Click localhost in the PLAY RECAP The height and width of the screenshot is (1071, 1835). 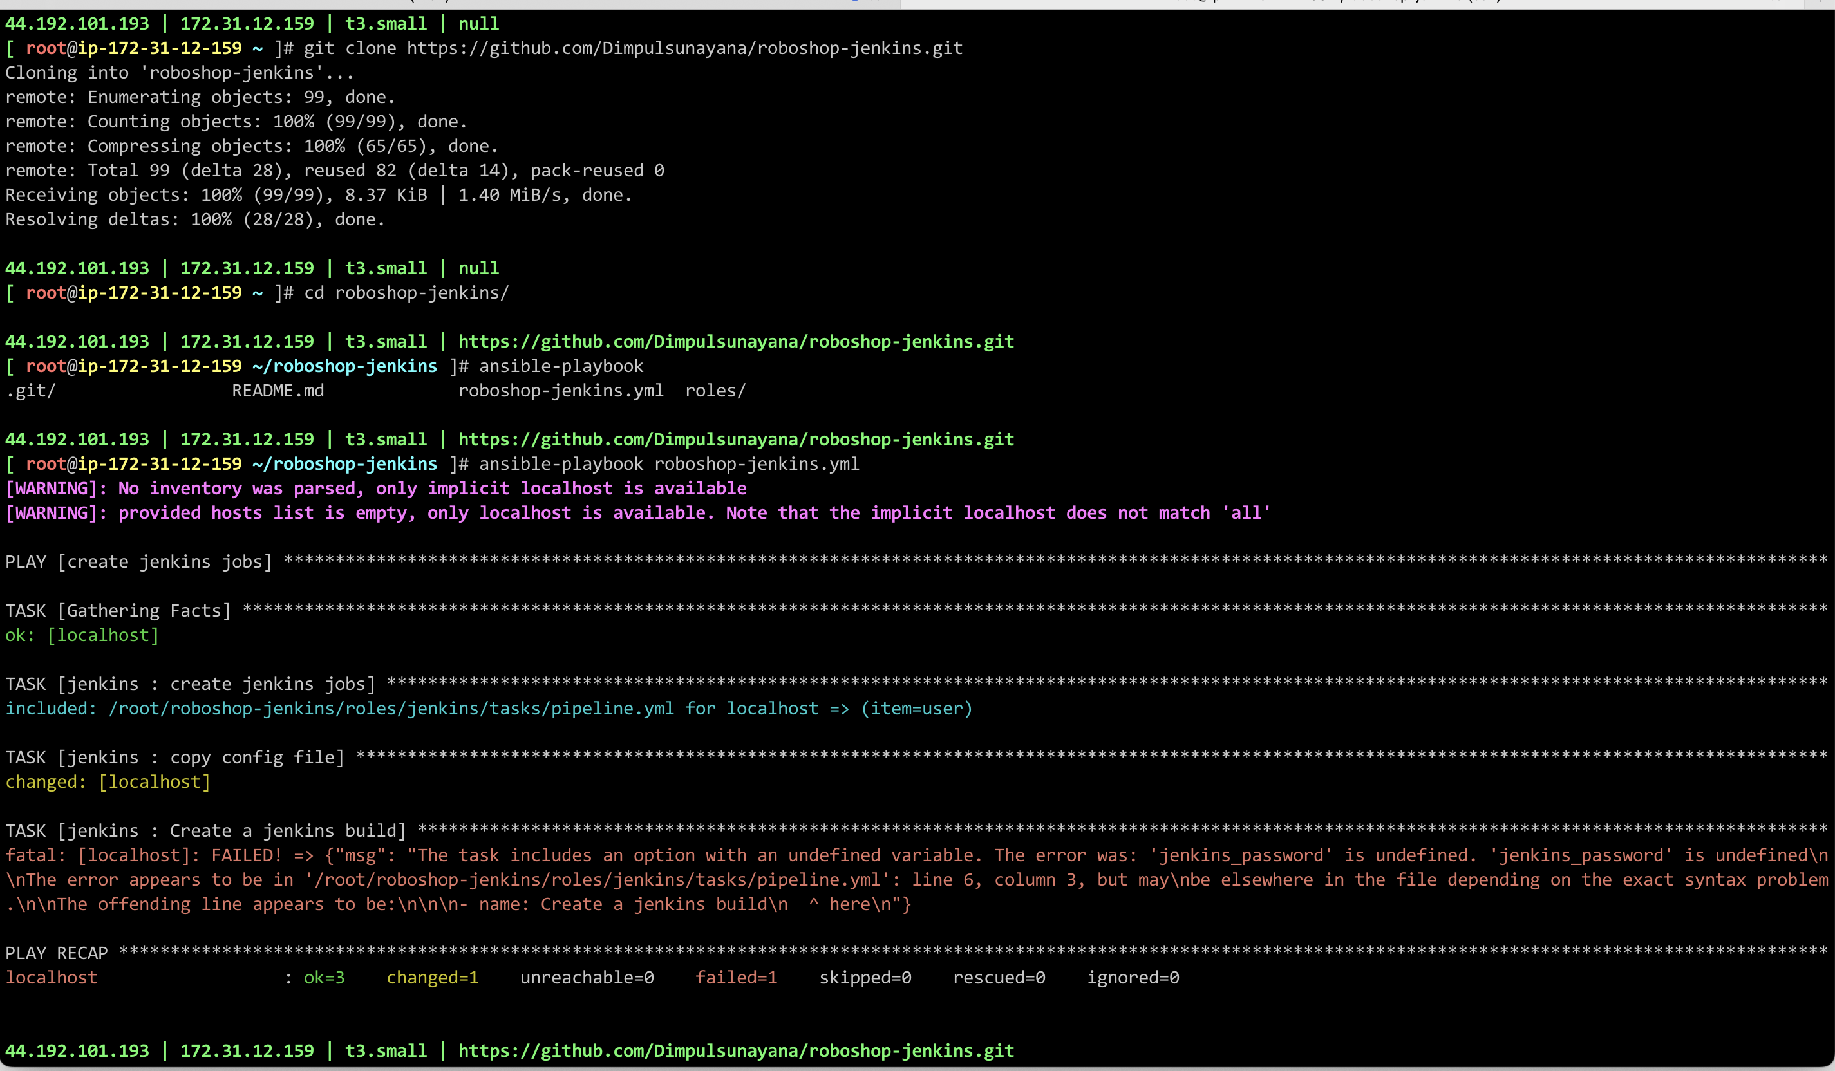click(x=51, y=977)
